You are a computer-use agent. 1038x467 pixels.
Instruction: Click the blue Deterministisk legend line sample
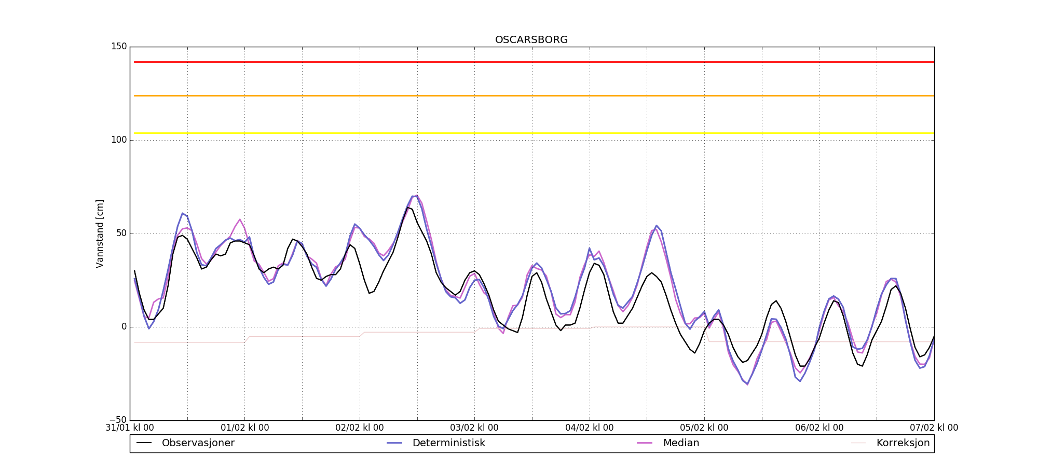(394, 443)
